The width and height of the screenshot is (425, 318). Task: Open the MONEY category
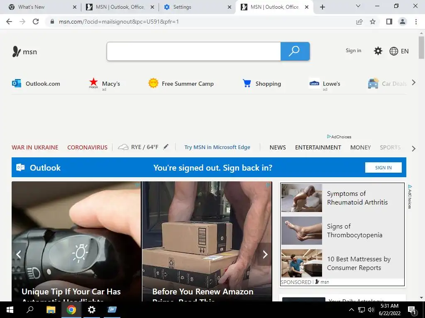[x=360, y=147]
